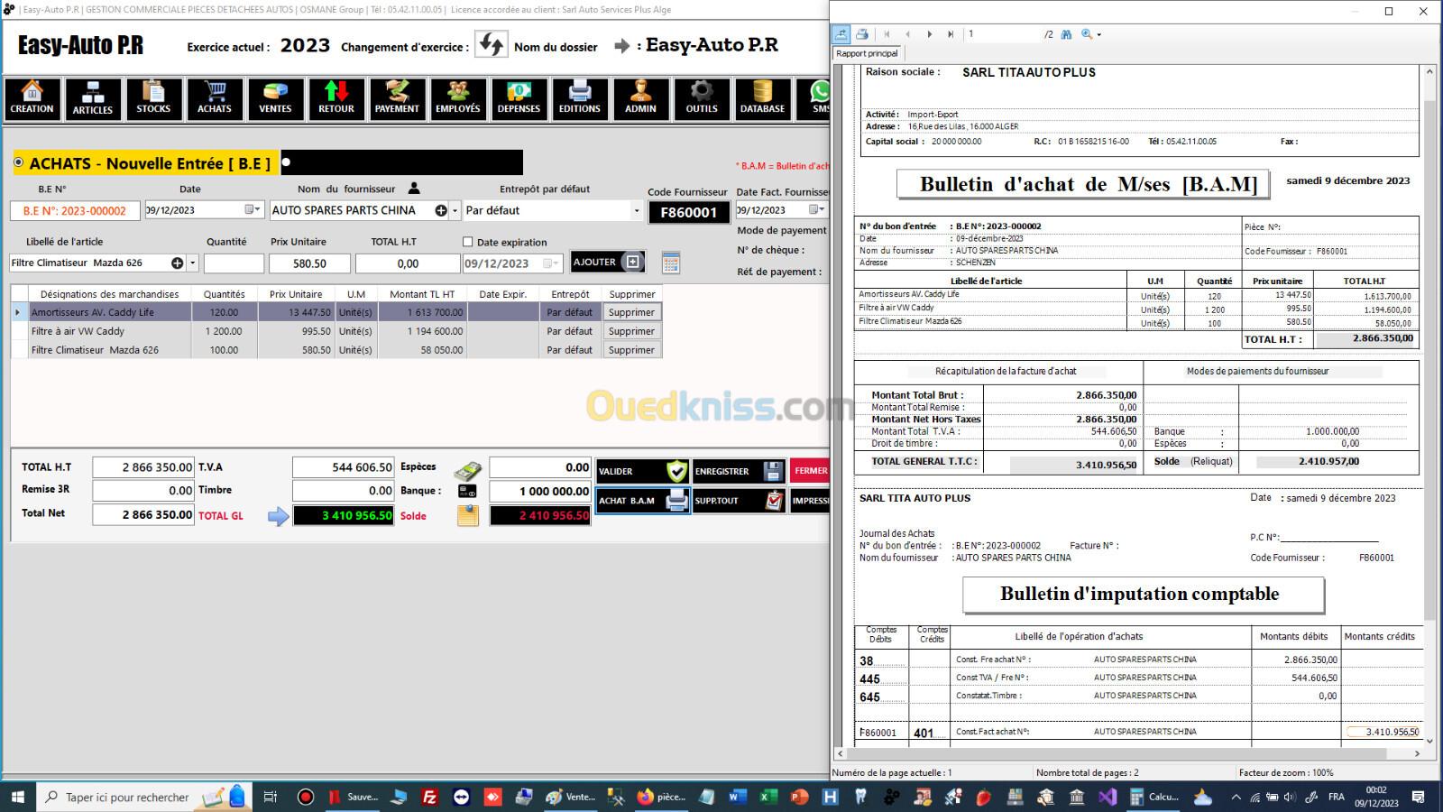Screen dimensions: 1443x812
Task: Click the calculator icon beside AJOUTER
Action: (670, 263)
